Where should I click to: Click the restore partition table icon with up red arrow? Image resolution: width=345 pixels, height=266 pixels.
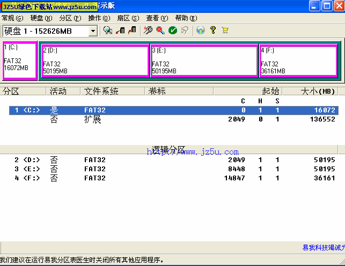(x=132, y=31)
